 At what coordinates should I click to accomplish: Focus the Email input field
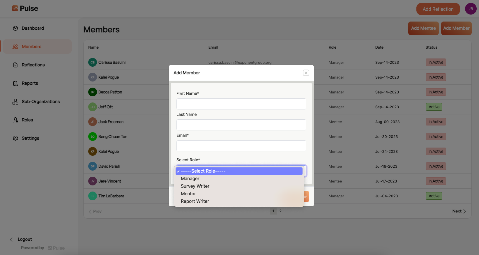tap(241, 146)
